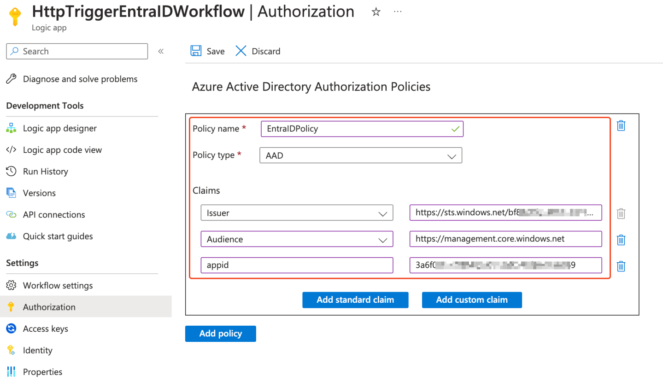Click the Settings section header
This screenshot has width=663, height=380.
pyautogui.click(x=22, y=263)
